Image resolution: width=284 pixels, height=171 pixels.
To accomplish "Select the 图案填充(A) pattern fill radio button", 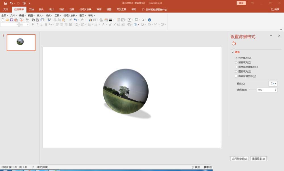I will [236, 71].
